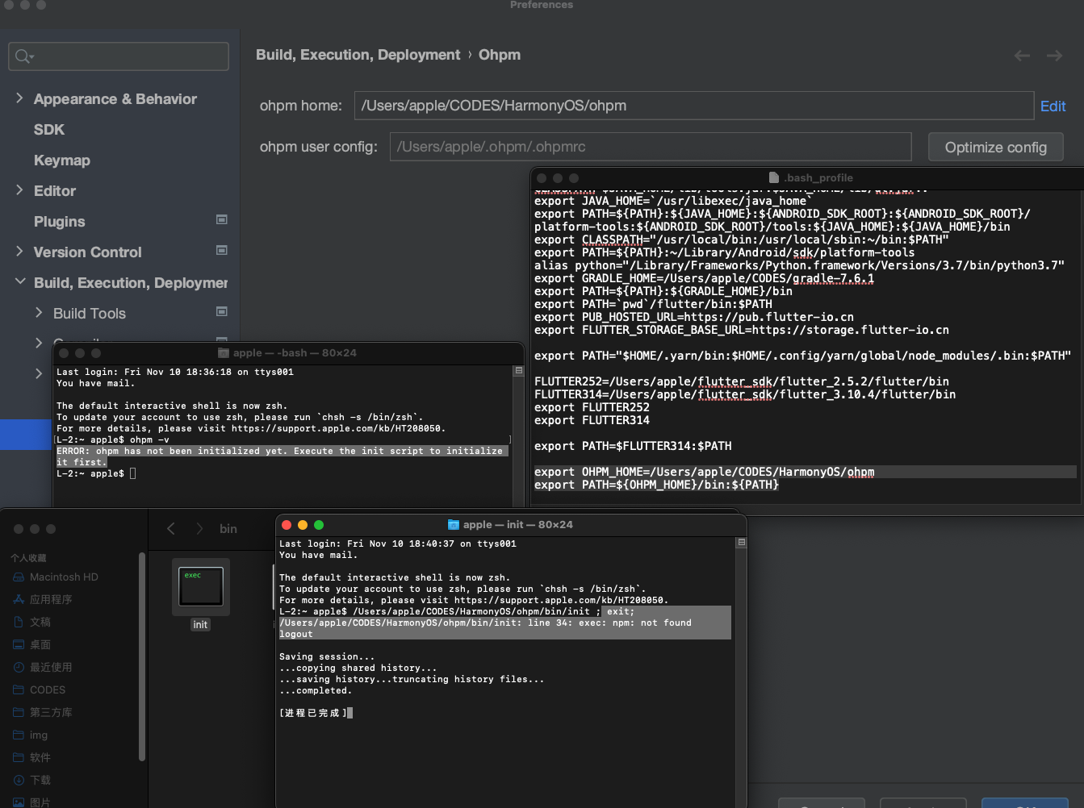Viewport: 1084px width, 808px height.
Task: Click the Build, Execution, Deployment breadcrumb
Action: coord(358,55)
